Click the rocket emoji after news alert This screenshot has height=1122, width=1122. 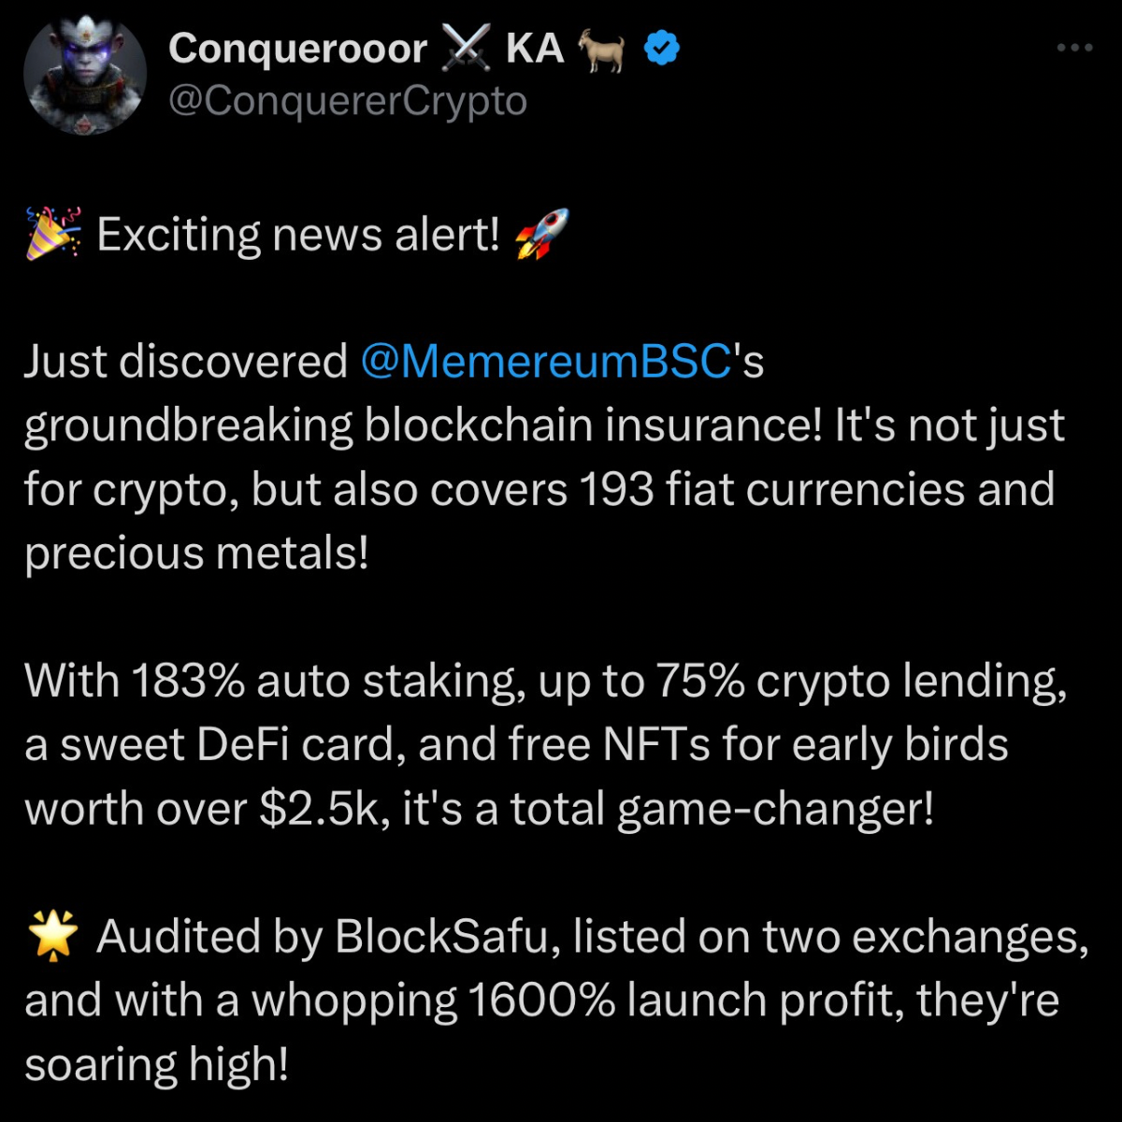pyautogui.click(x=542, y=234)
